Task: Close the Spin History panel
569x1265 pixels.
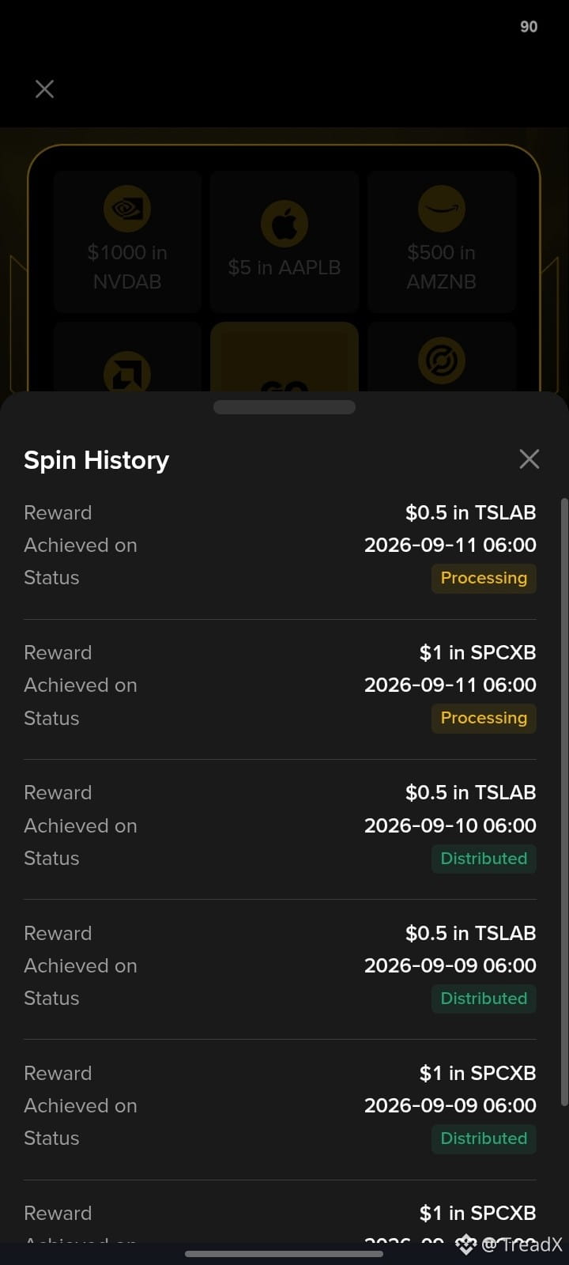Action: (529, 459)
